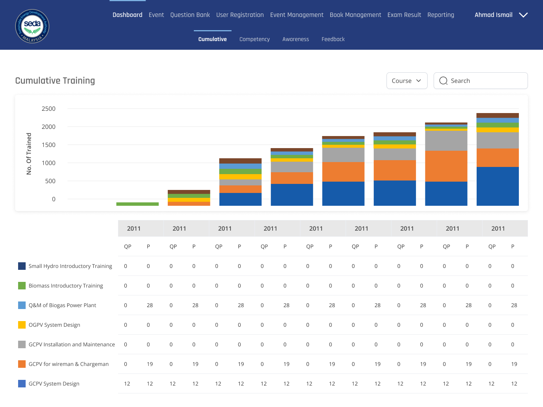The image size is (543, 407).
Task: Click Q&M of Biogas Power Plant swatch
Action: coord(22,305)
